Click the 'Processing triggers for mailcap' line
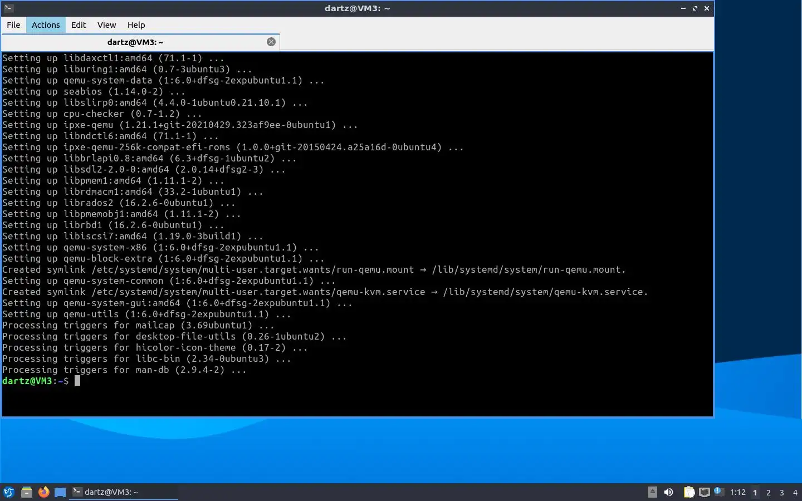Viewport: 802px width, 501px height. pos(139,325)
